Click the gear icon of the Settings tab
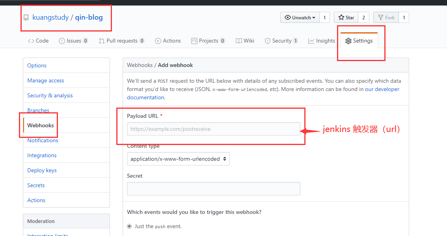The image size is (447, 236). point(348,41)
